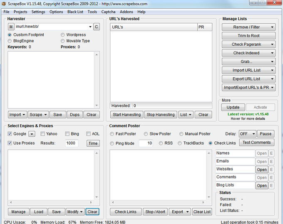Open the File menu
Viewport: 283px width, 224px height.
(6, 12)
